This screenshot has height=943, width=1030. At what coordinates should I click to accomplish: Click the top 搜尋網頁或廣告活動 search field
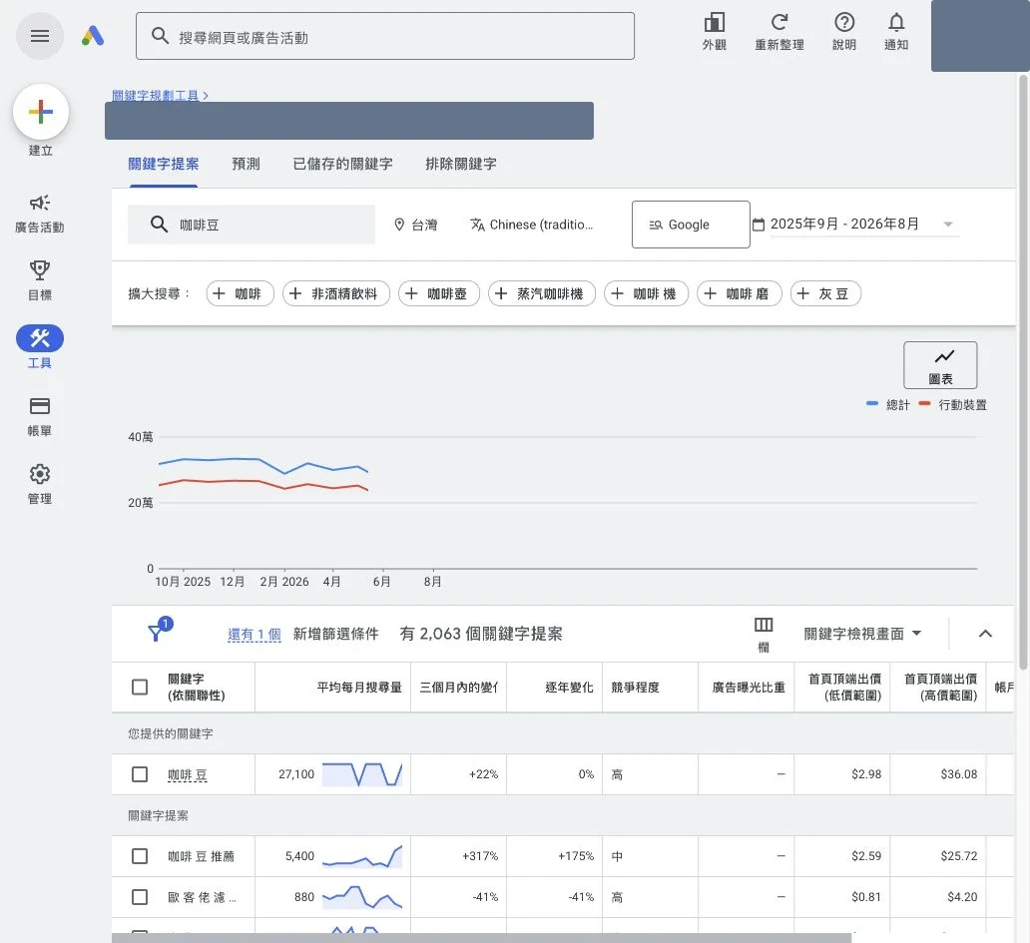(385, 36)
